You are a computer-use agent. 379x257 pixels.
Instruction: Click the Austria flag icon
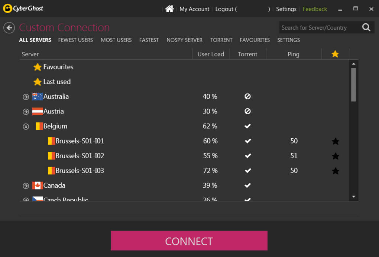coord(38,111)
